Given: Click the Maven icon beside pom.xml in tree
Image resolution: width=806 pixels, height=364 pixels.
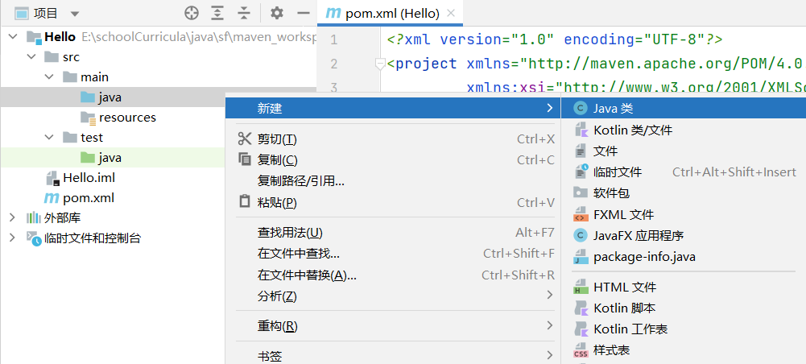Looking at the screenshot, I should coord(52,198).
